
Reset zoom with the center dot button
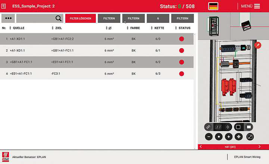click(219, 137)
